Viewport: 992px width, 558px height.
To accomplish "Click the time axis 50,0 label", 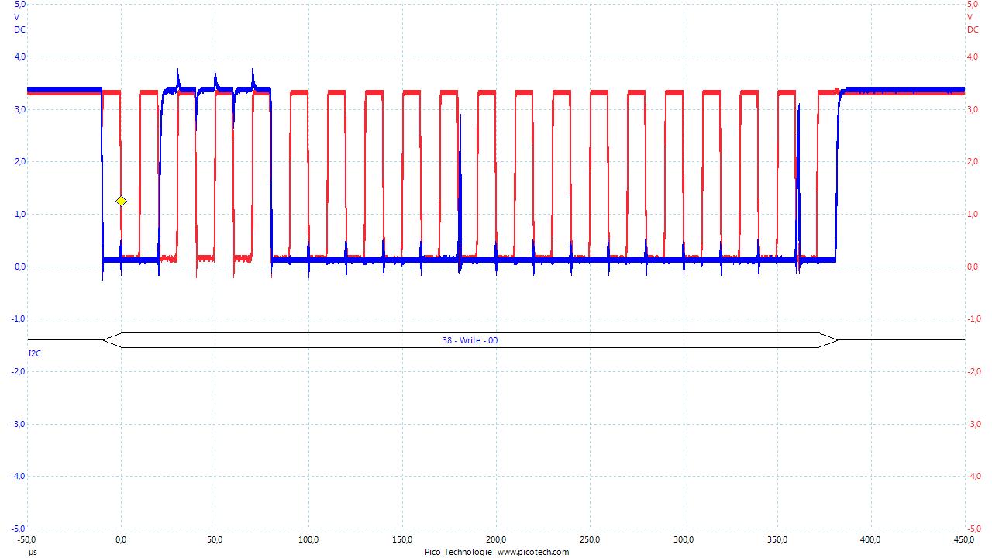I will point(215,539).
